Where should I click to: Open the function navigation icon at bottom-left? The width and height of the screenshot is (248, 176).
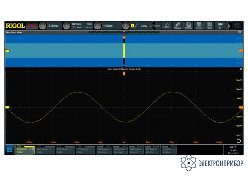tap(10, 150)
